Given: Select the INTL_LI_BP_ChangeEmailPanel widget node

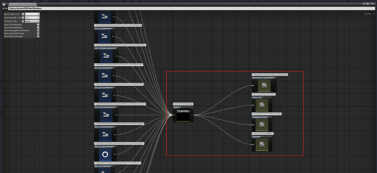Looking at the screenshot, I should [105, 76].
